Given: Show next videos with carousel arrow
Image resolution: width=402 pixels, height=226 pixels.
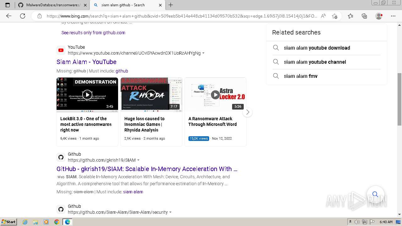Looking at the screenshot, I should pos(247,112).
